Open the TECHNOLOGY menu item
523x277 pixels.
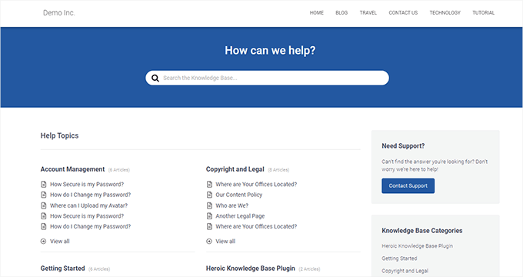point(445,12)
